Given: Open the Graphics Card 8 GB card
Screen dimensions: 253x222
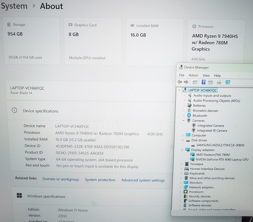Looking at the screenshot, I should pos(93,41).
